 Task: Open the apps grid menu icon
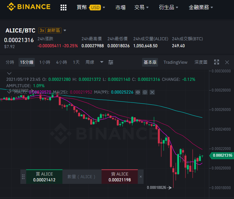[64, 8]
